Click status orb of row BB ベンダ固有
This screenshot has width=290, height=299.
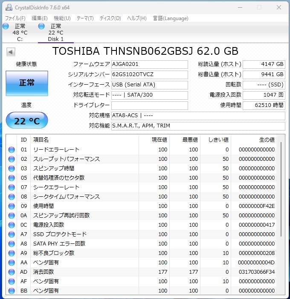pos(12,291)
